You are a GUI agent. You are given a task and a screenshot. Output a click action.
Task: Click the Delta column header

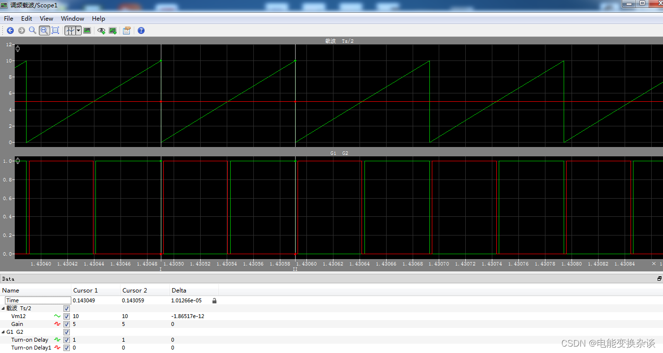[x=194, y=290]
